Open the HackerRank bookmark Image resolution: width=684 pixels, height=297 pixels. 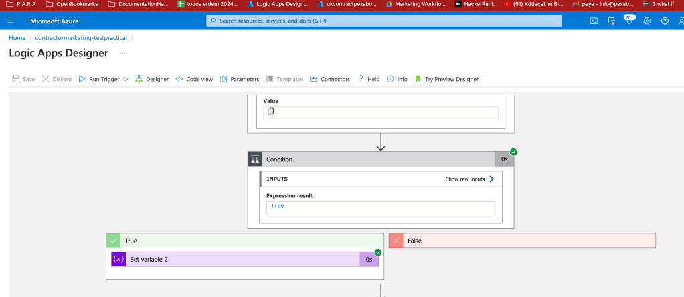point(474,4)
